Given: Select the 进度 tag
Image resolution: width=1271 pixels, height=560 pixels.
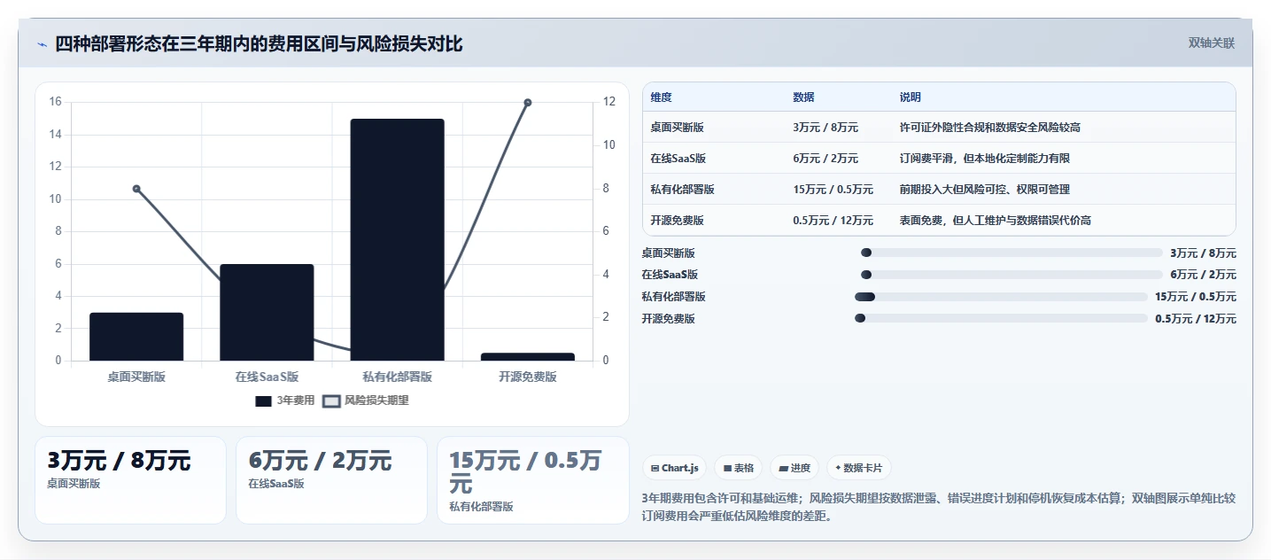Looking at the screenshot, I should pos(794,468).
